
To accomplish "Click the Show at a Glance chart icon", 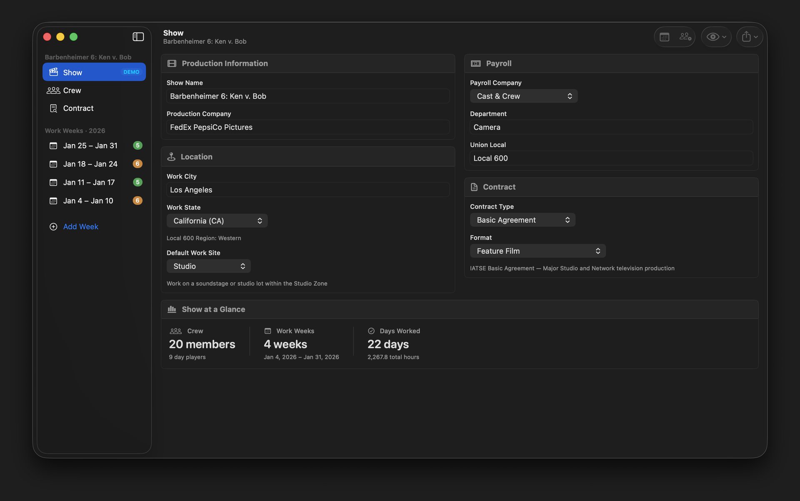I will click(x=172, y=309).
